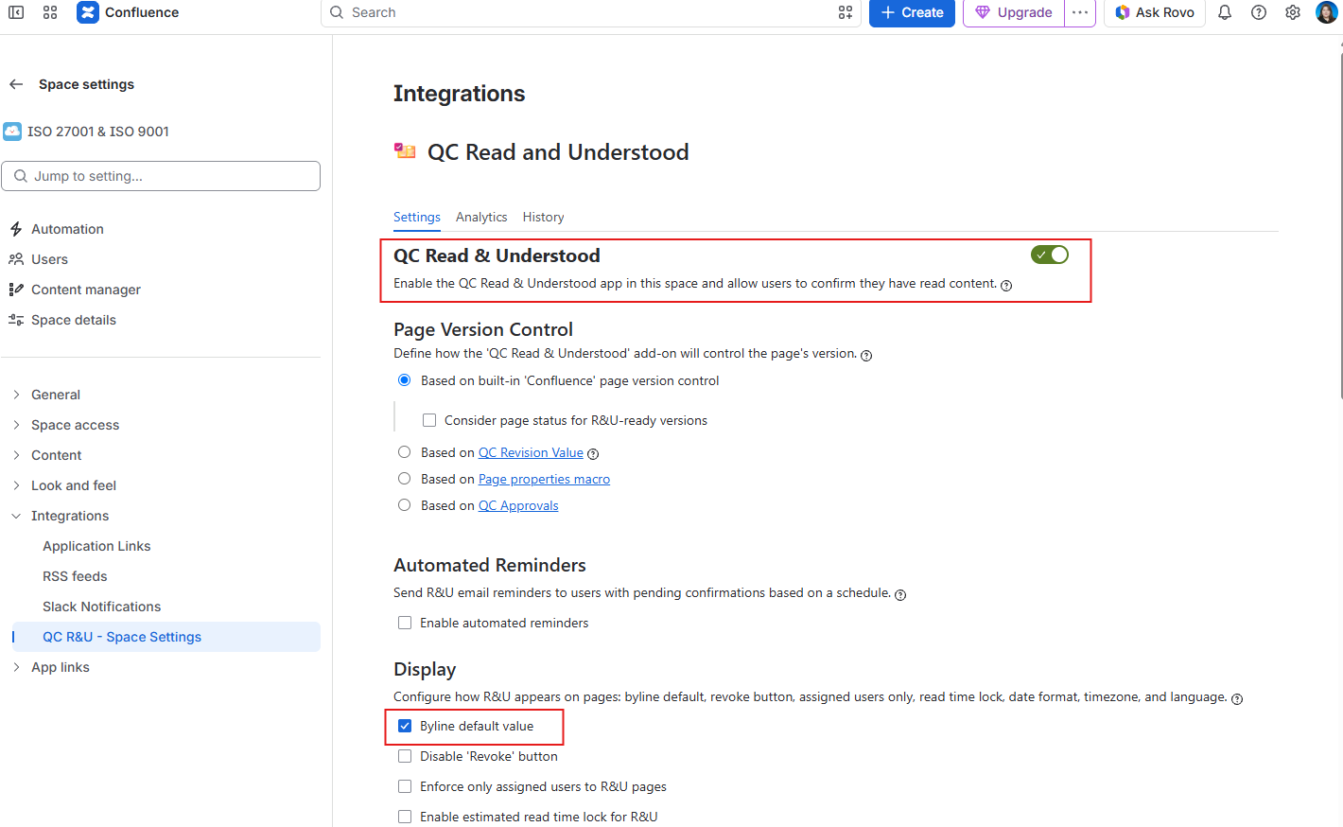The height and width of the screenshot is (827, 1343).
Task: Click the Create button
Action: tap(912, 12)
